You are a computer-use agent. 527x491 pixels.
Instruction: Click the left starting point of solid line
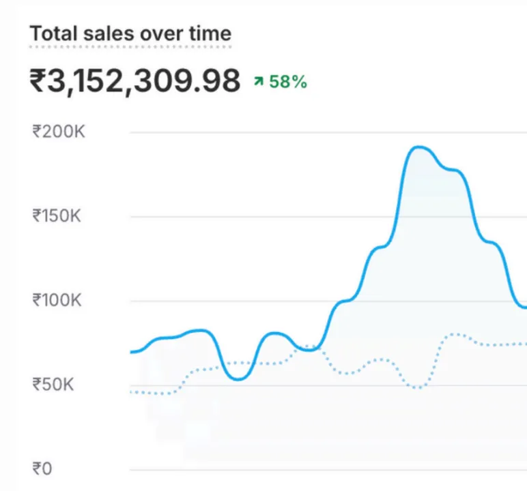click(x=132, y=352)
